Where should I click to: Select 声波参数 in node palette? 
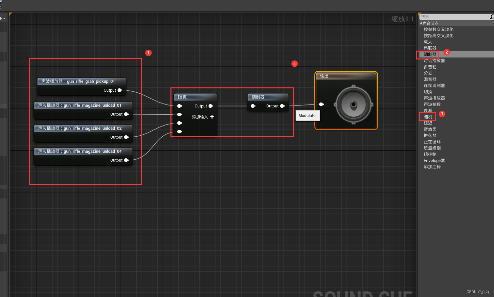pos(432,104)
